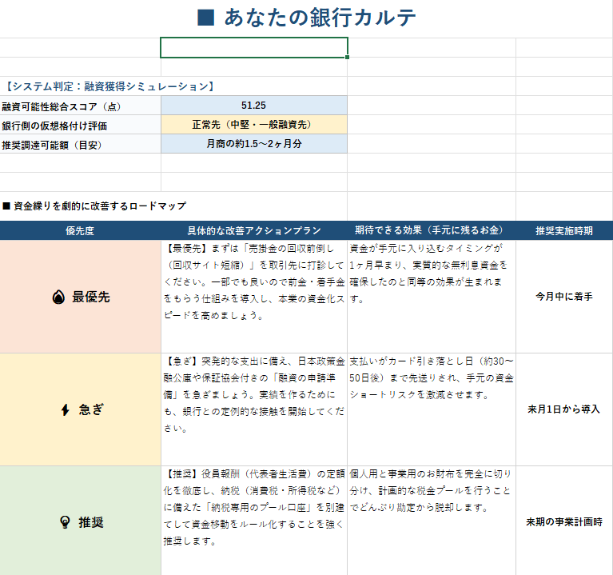
Task: Click the effect cell starting 支払いがカード引き落とし日
Action: 432,409
